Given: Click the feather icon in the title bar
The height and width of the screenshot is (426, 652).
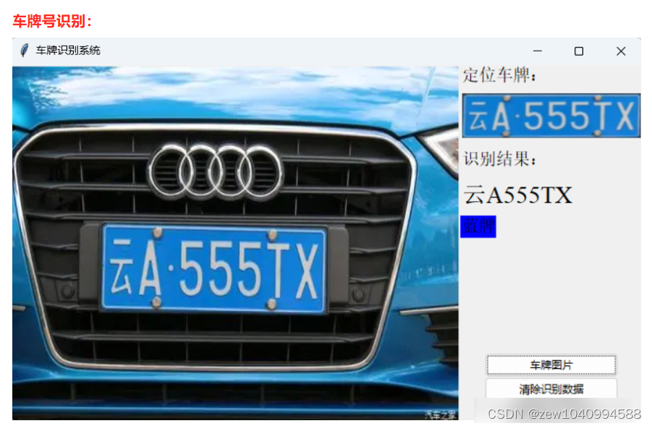Looking at the screenshot, I should pos(25,51).
